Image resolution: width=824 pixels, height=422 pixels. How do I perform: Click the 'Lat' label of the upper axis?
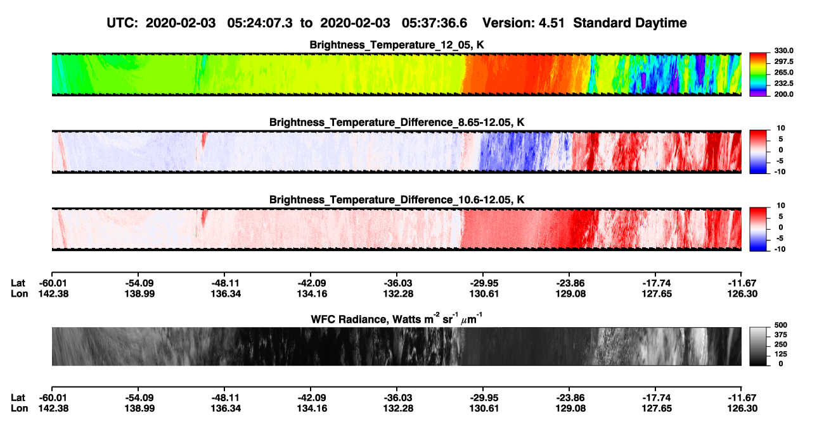coord(18,283)
